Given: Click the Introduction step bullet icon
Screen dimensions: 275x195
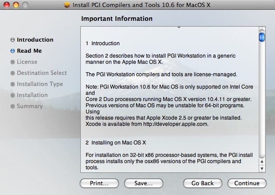Looking at the screenshot, I should pos(12,40).
